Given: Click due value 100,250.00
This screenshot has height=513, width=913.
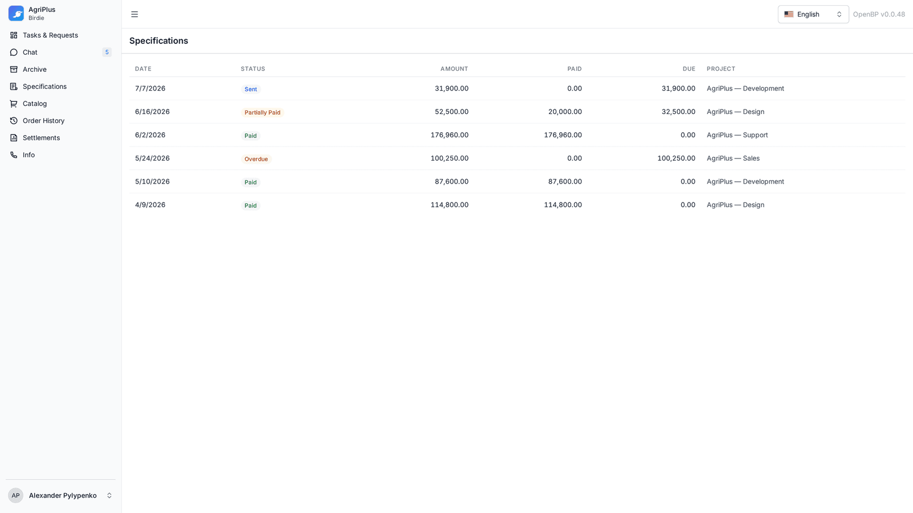Looking at the screenshot, I should click(x=676, y=158).
